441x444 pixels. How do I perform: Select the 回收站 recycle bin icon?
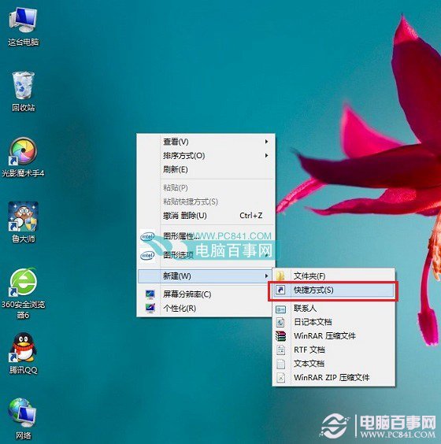click(23, 91)
